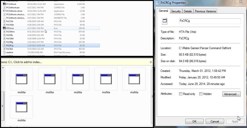Select the PzCHQh HTA file icon

pyautogui.click(x=4, y=25)
